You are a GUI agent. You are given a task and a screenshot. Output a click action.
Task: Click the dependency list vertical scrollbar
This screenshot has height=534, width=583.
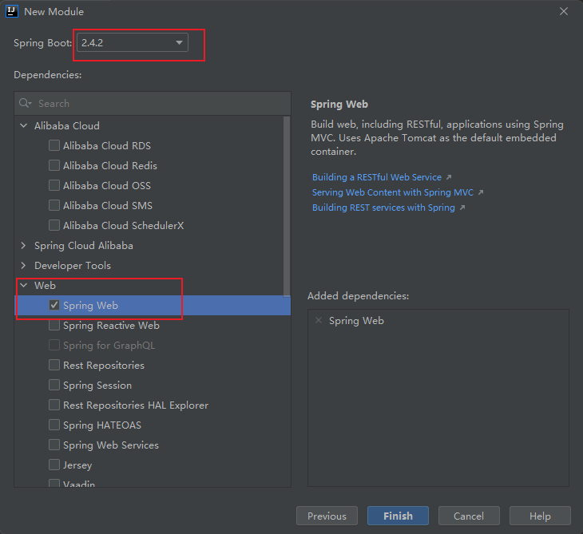[287, 207]
